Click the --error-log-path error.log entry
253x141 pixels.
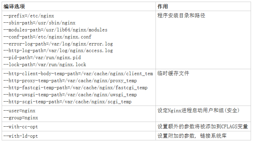tap(58, 44)
